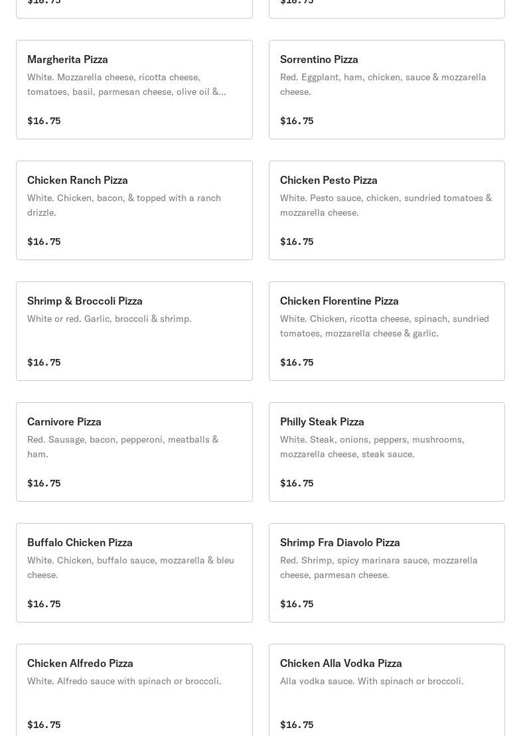The image size is (521, 736).
Task: Click Chicken Florentine Pizza description
Action: [384, 326]
